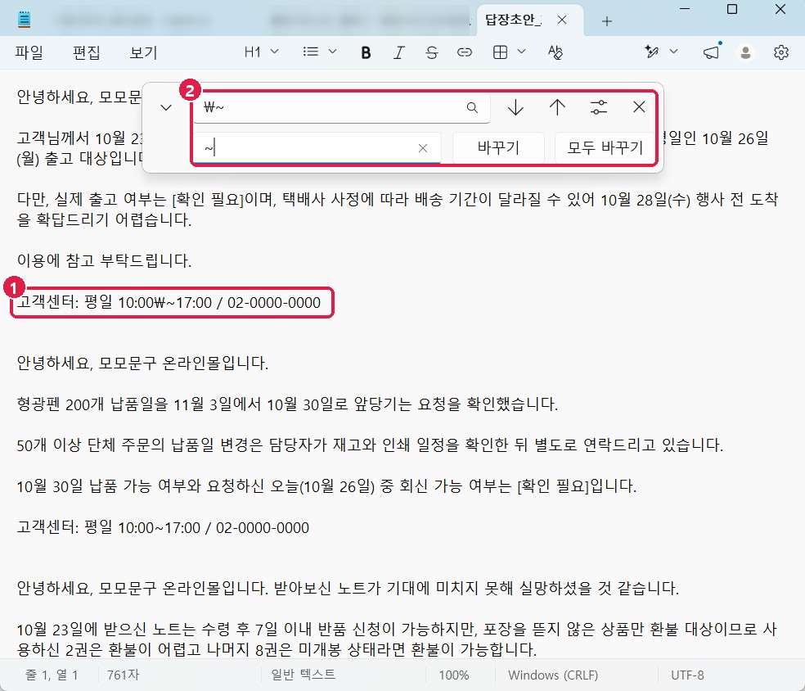Open the AI rewrite pen icon
Viewport: 805px width, 691px height.
tap(651, 52)
